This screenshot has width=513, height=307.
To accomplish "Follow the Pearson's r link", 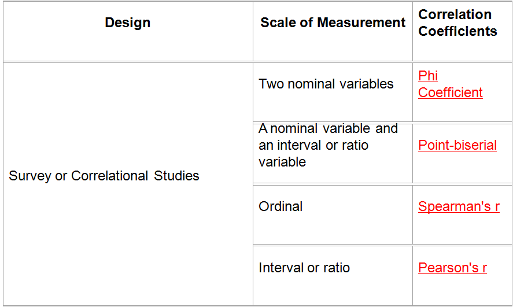I will pyautogui.click(x=452, y=268).
